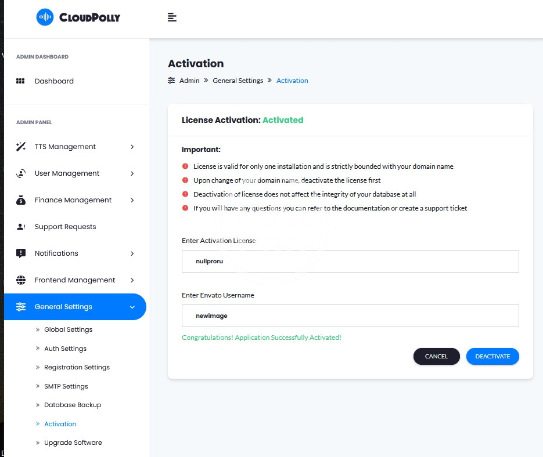Screen dimensions: 543x457
Task: Collapse the General Settings chevron
Action: click(132, 307)
